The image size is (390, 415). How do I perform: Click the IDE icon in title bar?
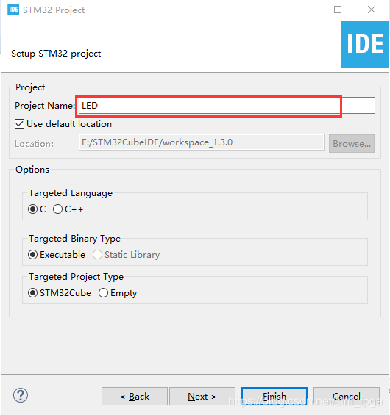(x=13, y=10)
